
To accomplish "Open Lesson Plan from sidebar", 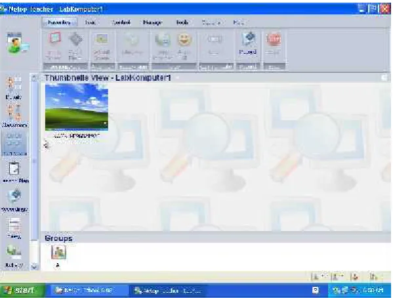I will click(14, 172).
